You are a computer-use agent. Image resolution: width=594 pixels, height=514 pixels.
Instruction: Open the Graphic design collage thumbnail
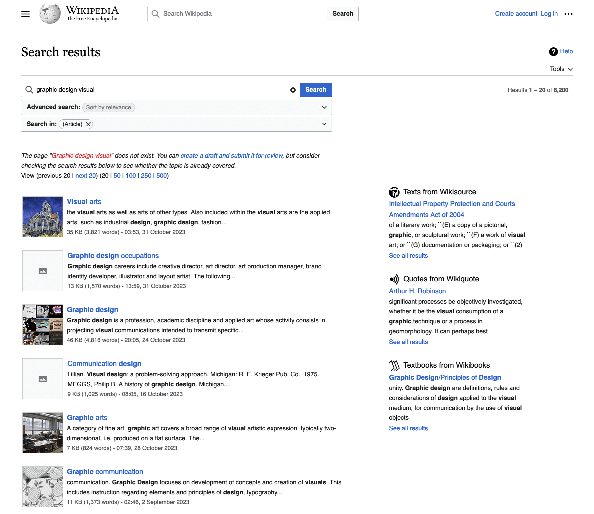click(x=43, y=325)
